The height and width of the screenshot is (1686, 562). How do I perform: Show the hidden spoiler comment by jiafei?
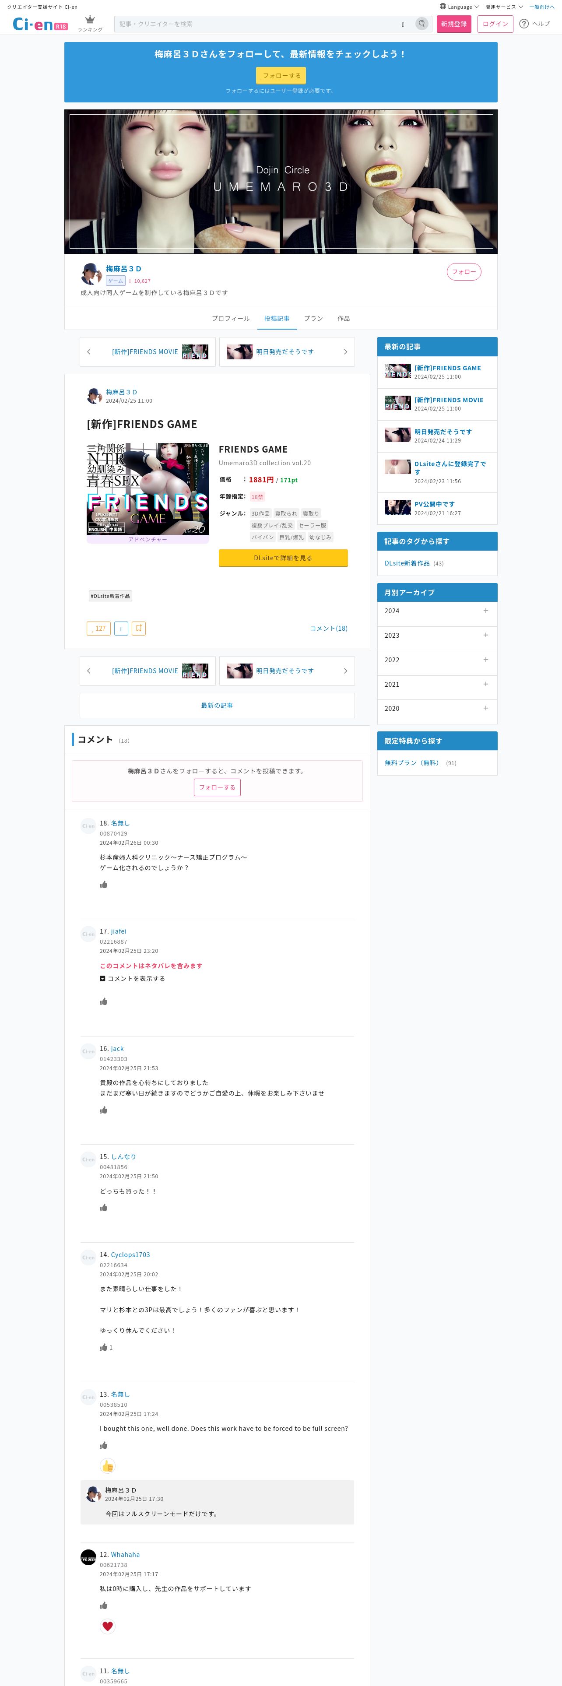coord(132,979)
